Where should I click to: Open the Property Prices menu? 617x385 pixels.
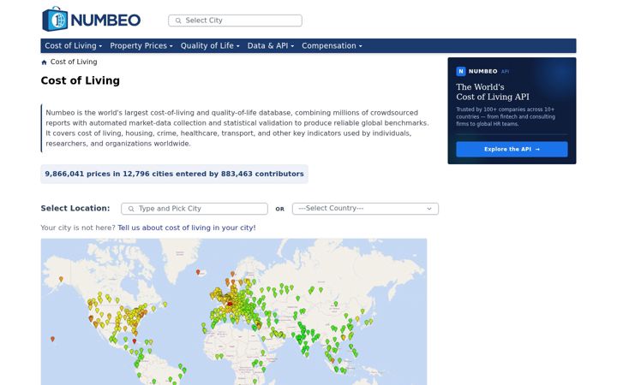(x=141, y=45)
